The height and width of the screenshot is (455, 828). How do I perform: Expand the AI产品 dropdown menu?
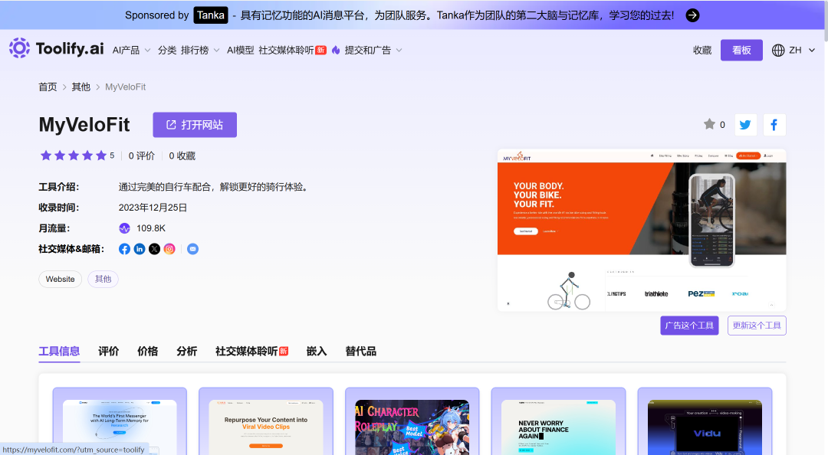(132, 50)
